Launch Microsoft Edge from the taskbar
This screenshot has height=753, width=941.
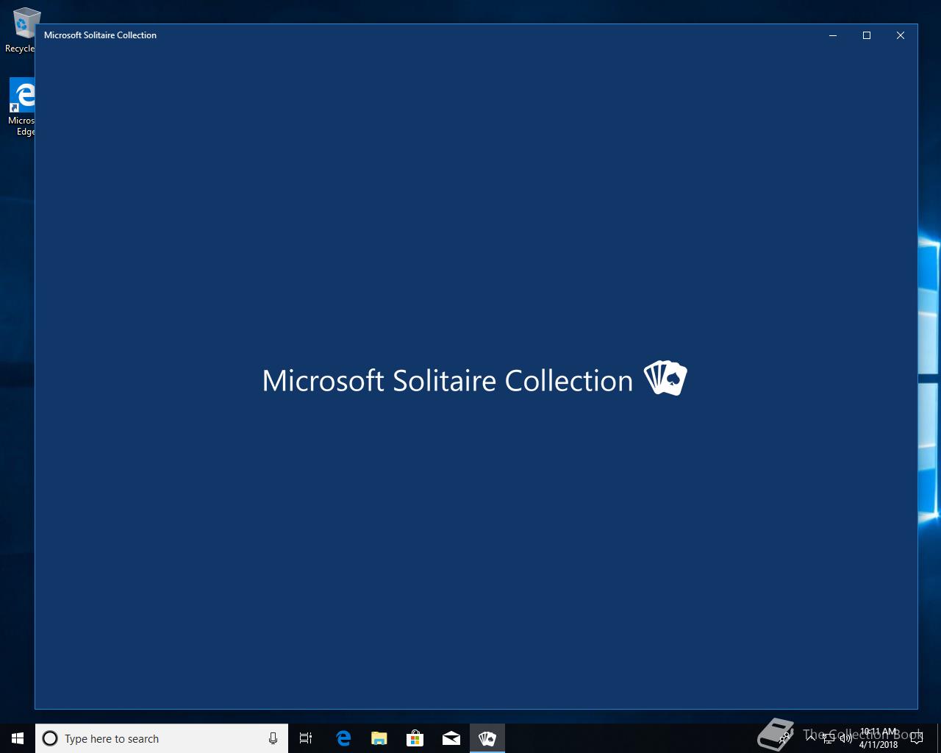click(x=343, y=738)
